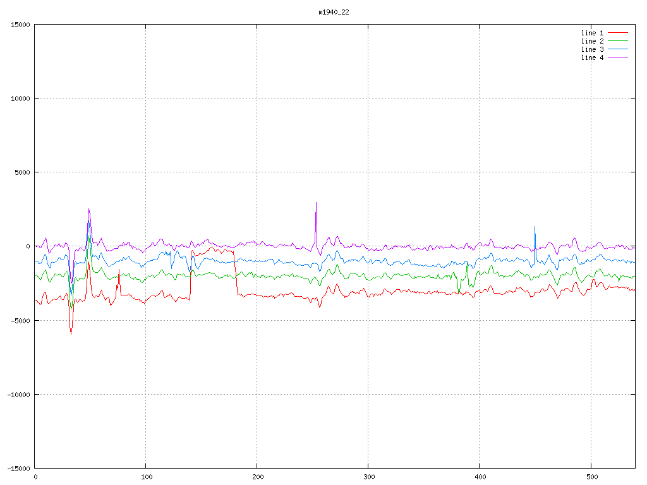Click the y-axis label -10000
647x485 pixels.
tap(18, 395)
